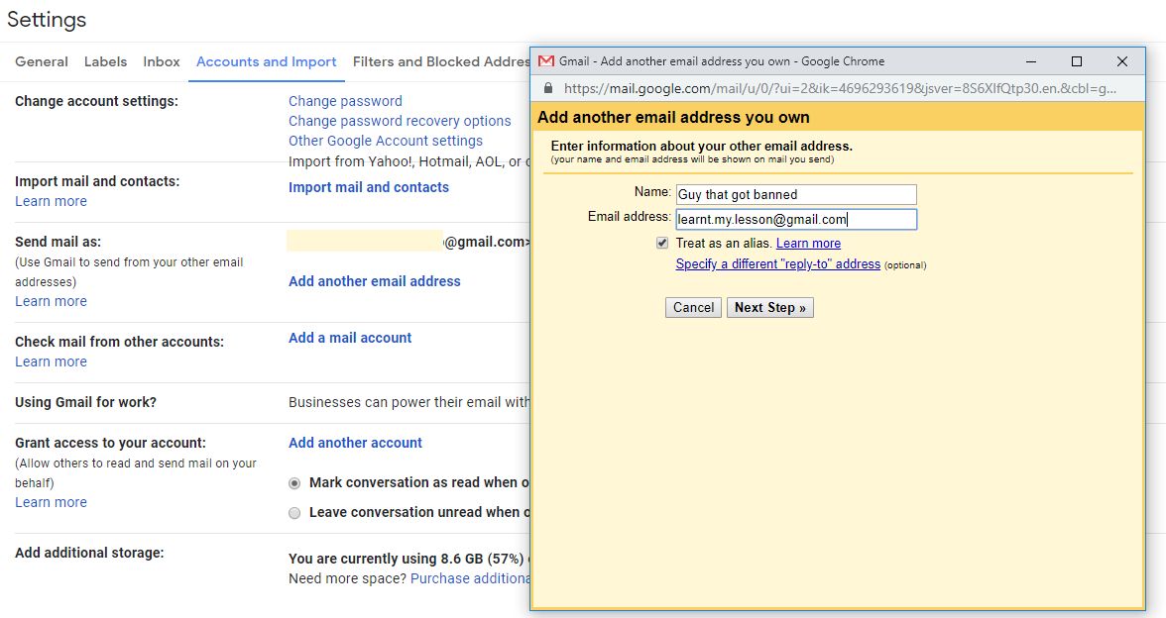This screenshot has width=1166, height=618.
Task: Switch to the General tab
Action: [x=42, y=61]
